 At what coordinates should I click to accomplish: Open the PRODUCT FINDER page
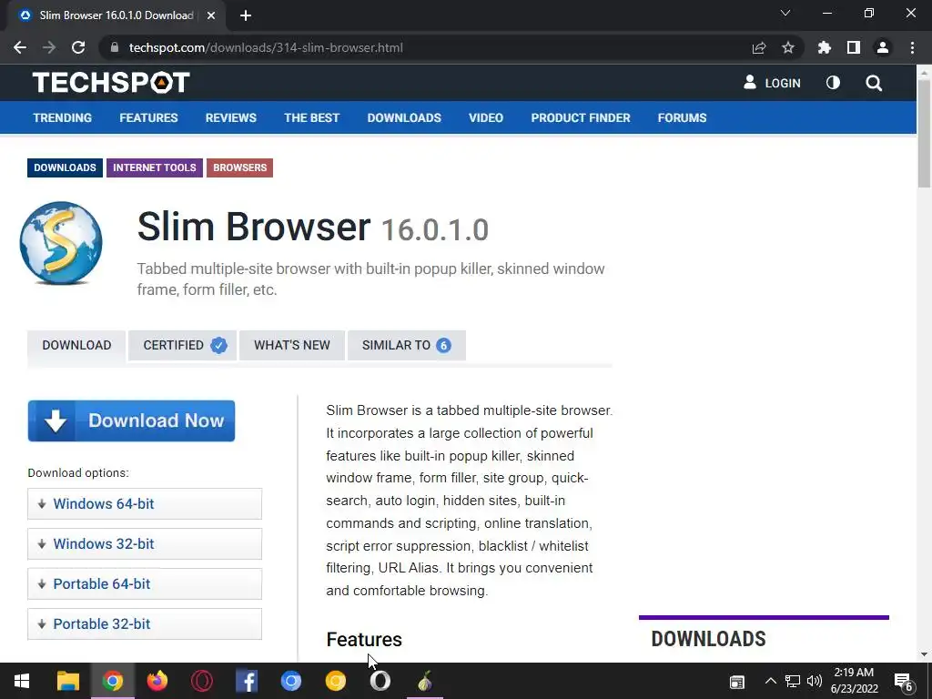click(x=581, y=117)
